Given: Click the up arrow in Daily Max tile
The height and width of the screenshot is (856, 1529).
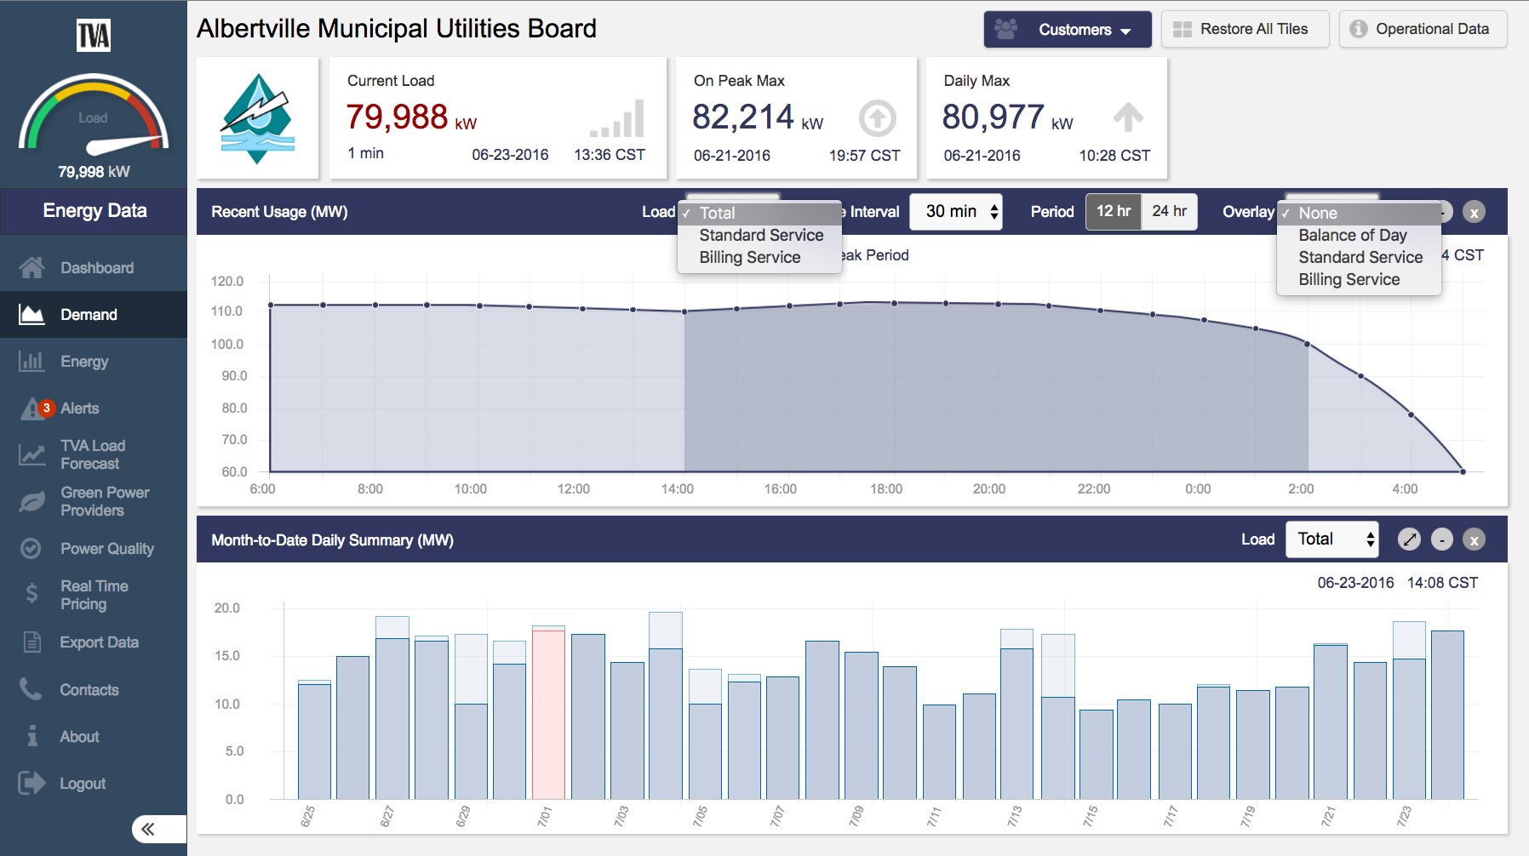Looking at the screenshot, I should pos(1128,117).
